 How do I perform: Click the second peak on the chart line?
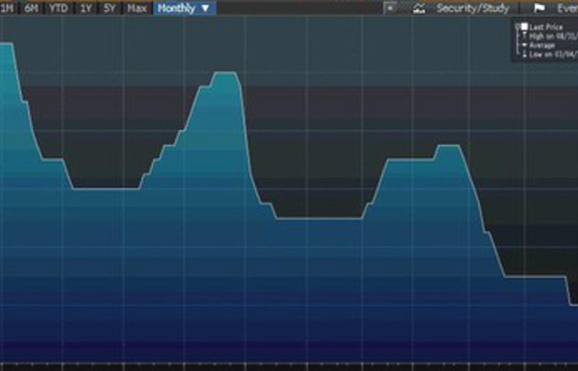tap(225, 73)
